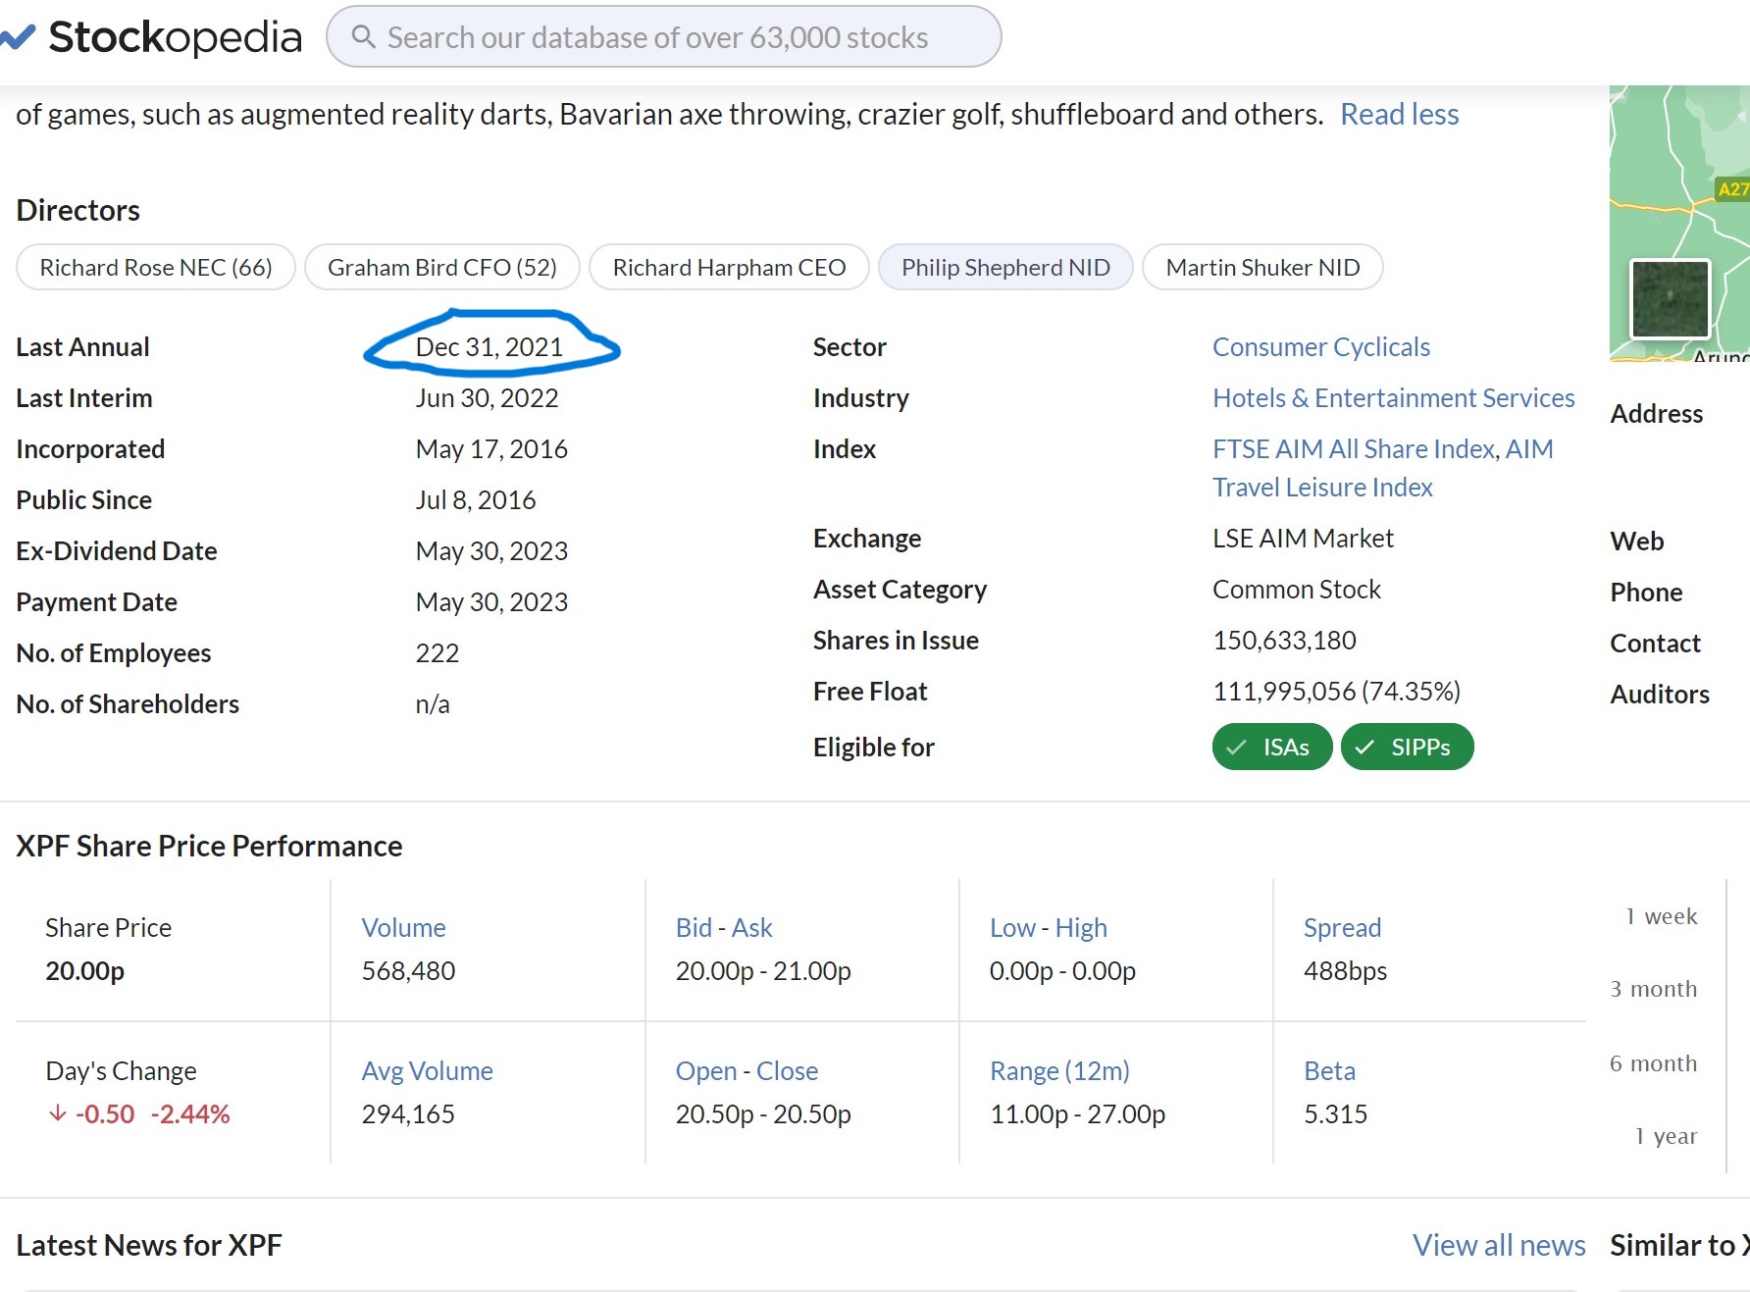Screen dimensions: 1750x1292
Task: Click the XPF Share Price Performance heading
Action: (209, 846)
